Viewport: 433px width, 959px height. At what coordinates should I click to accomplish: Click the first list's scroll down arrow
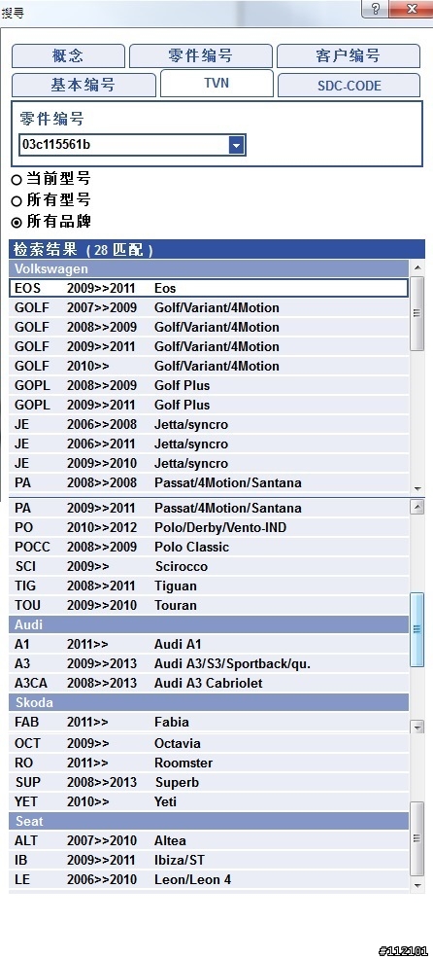417,488
